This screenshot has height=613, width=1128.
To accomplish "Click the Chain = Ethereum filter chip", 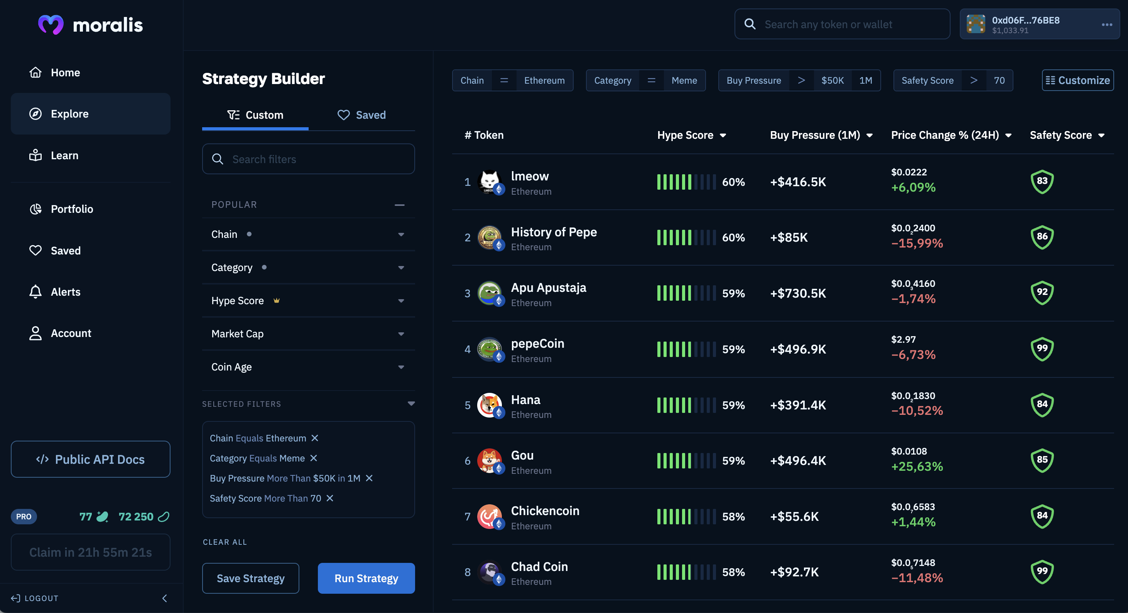I will tap(512, 81).
